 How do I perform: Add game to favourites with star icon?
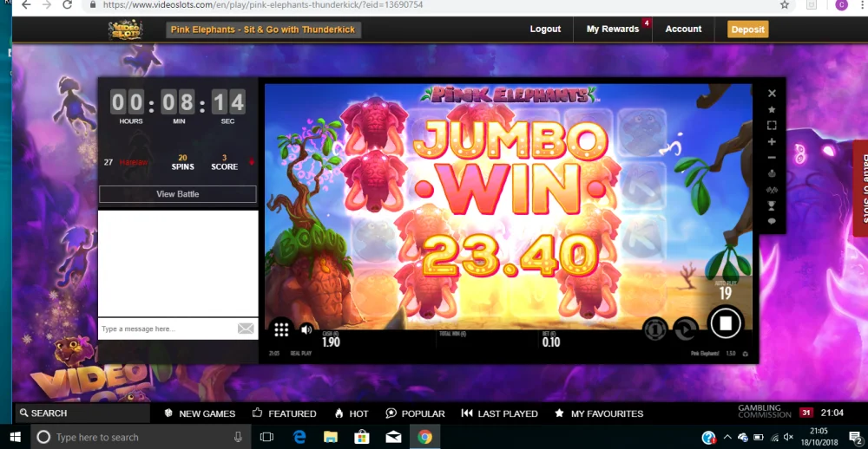pyautogui.click(x=772, y=109)
